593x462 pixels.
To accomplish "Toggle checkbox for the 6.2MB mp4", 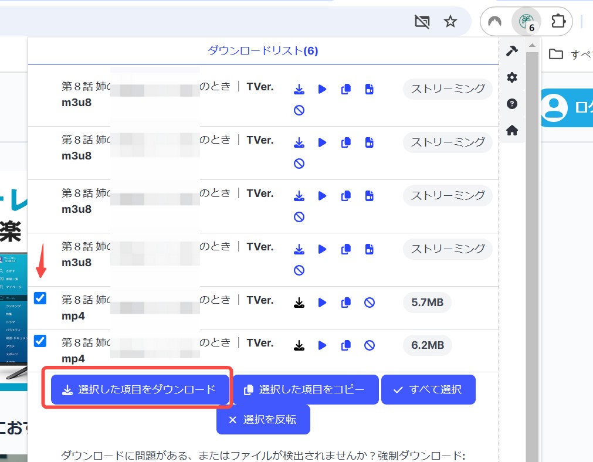I will pos(40,341).
